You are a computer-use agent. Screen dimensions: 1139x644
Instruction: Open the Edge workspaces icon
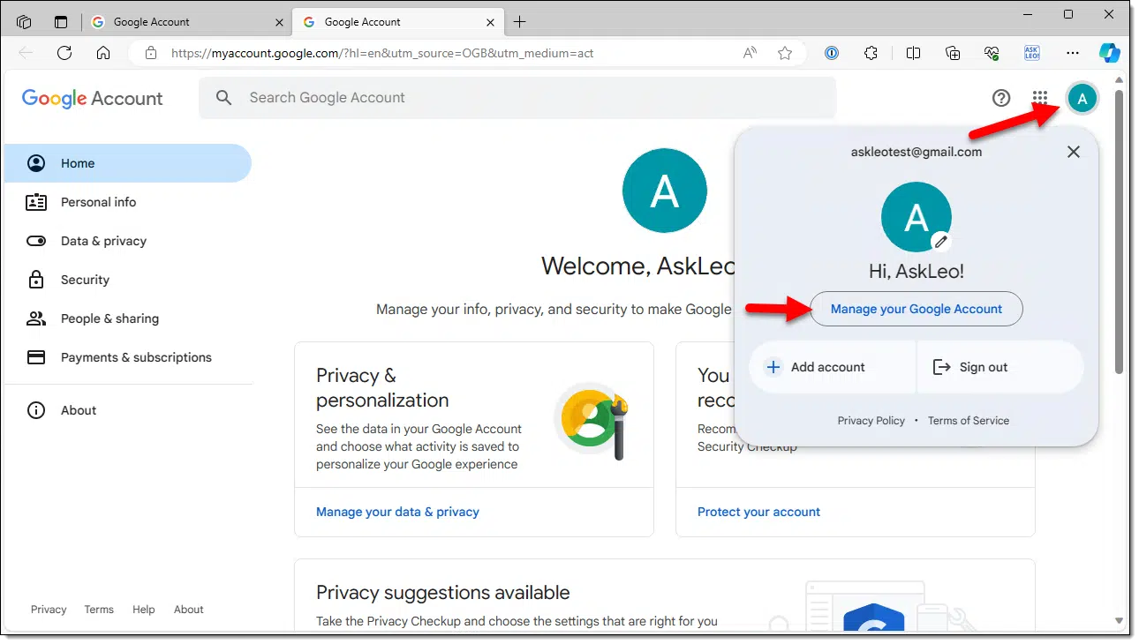click(24, 22)
